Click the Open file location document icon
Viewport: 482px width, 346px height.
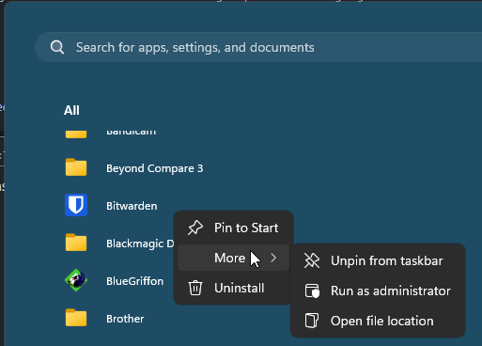point(312,321)
